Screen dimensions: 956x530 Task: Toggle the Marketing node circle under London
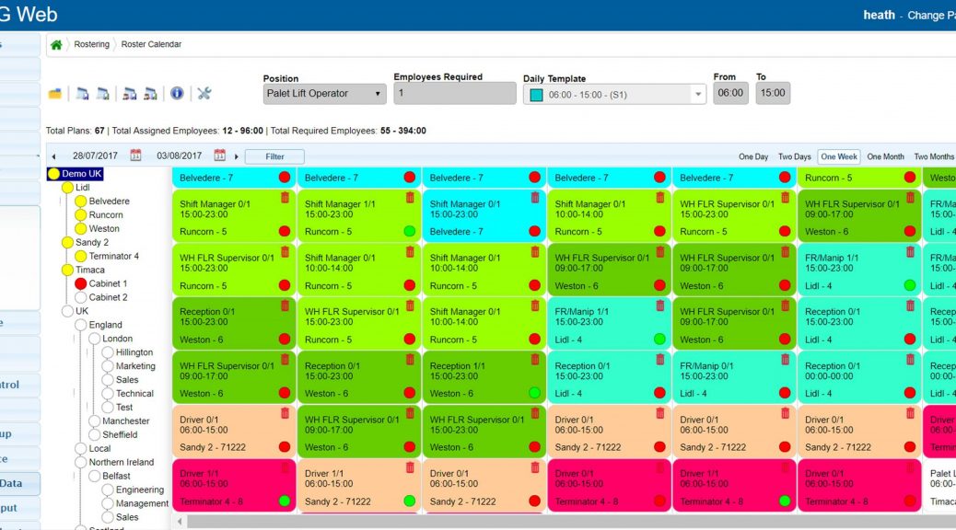[108, 366]
